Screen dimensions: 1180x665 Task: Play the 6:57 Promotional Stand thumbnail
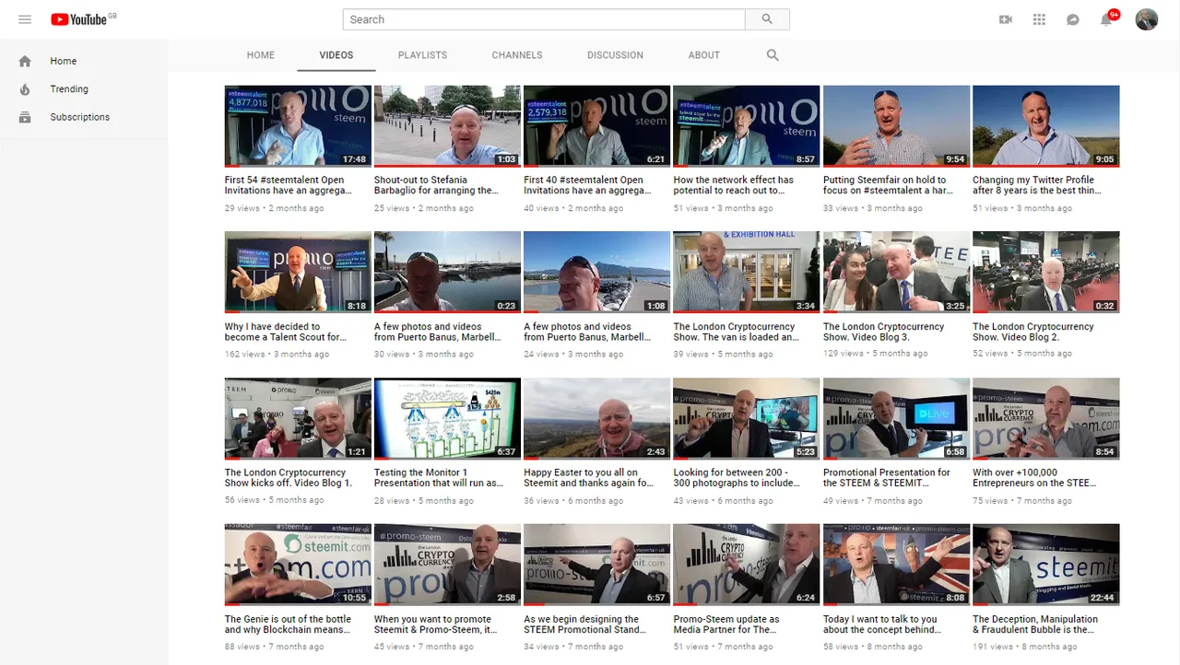pos(596,566)
